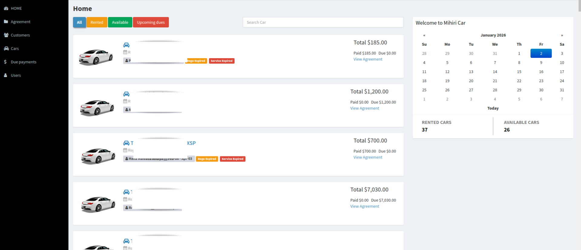Click Service Expired badge on $700.00 card
Image resolution: width=581 pixels, height=250 pixels.
[x=232, y=159]
